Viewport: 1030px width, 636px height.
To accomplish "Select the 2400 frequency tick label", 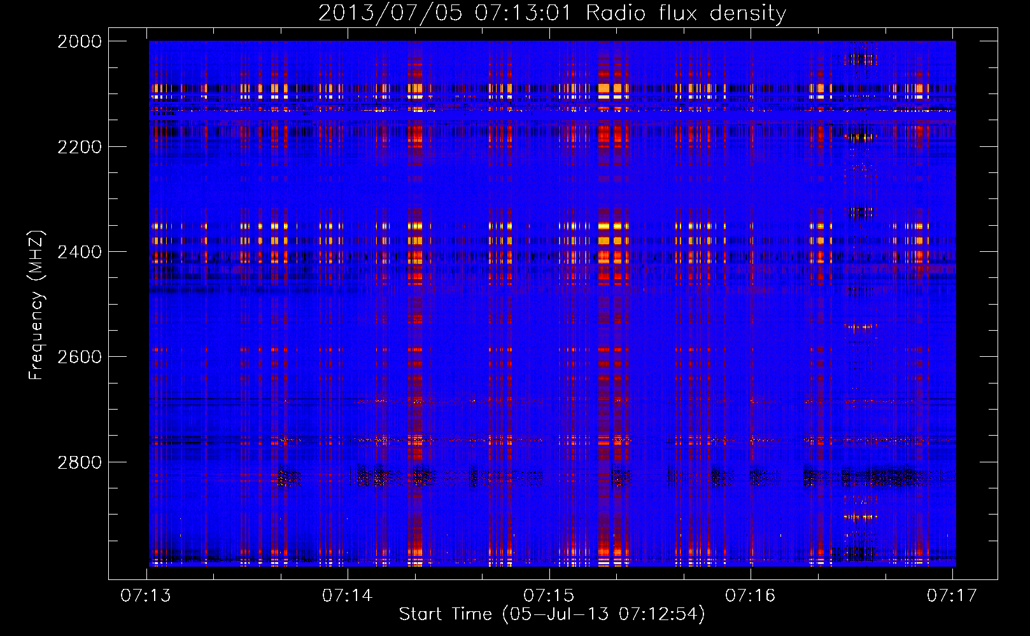I will [80, 252].
